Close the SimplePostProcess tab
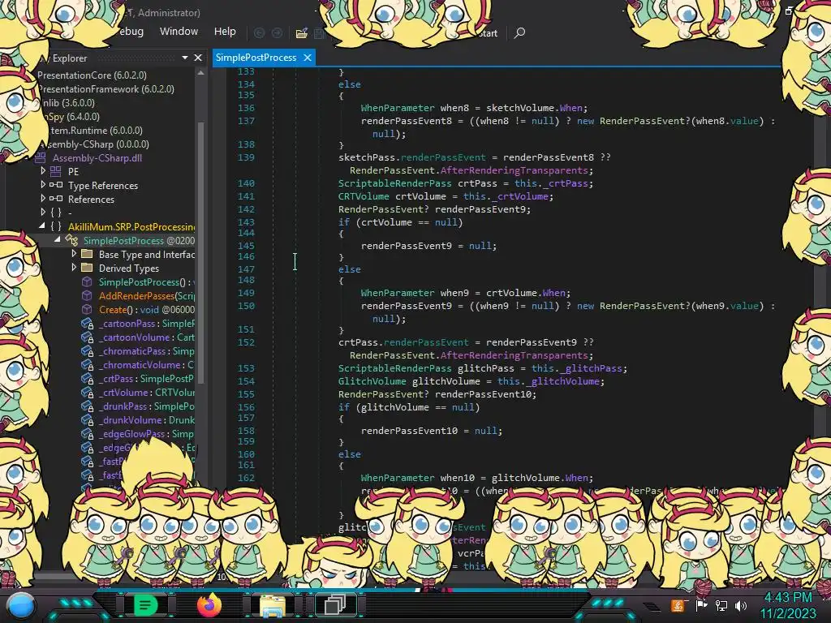 308,58
